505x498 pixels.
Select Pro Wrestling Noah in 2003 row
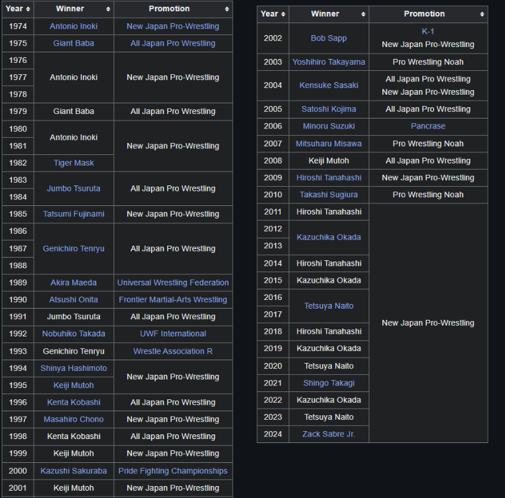click(x=427, y=62)
